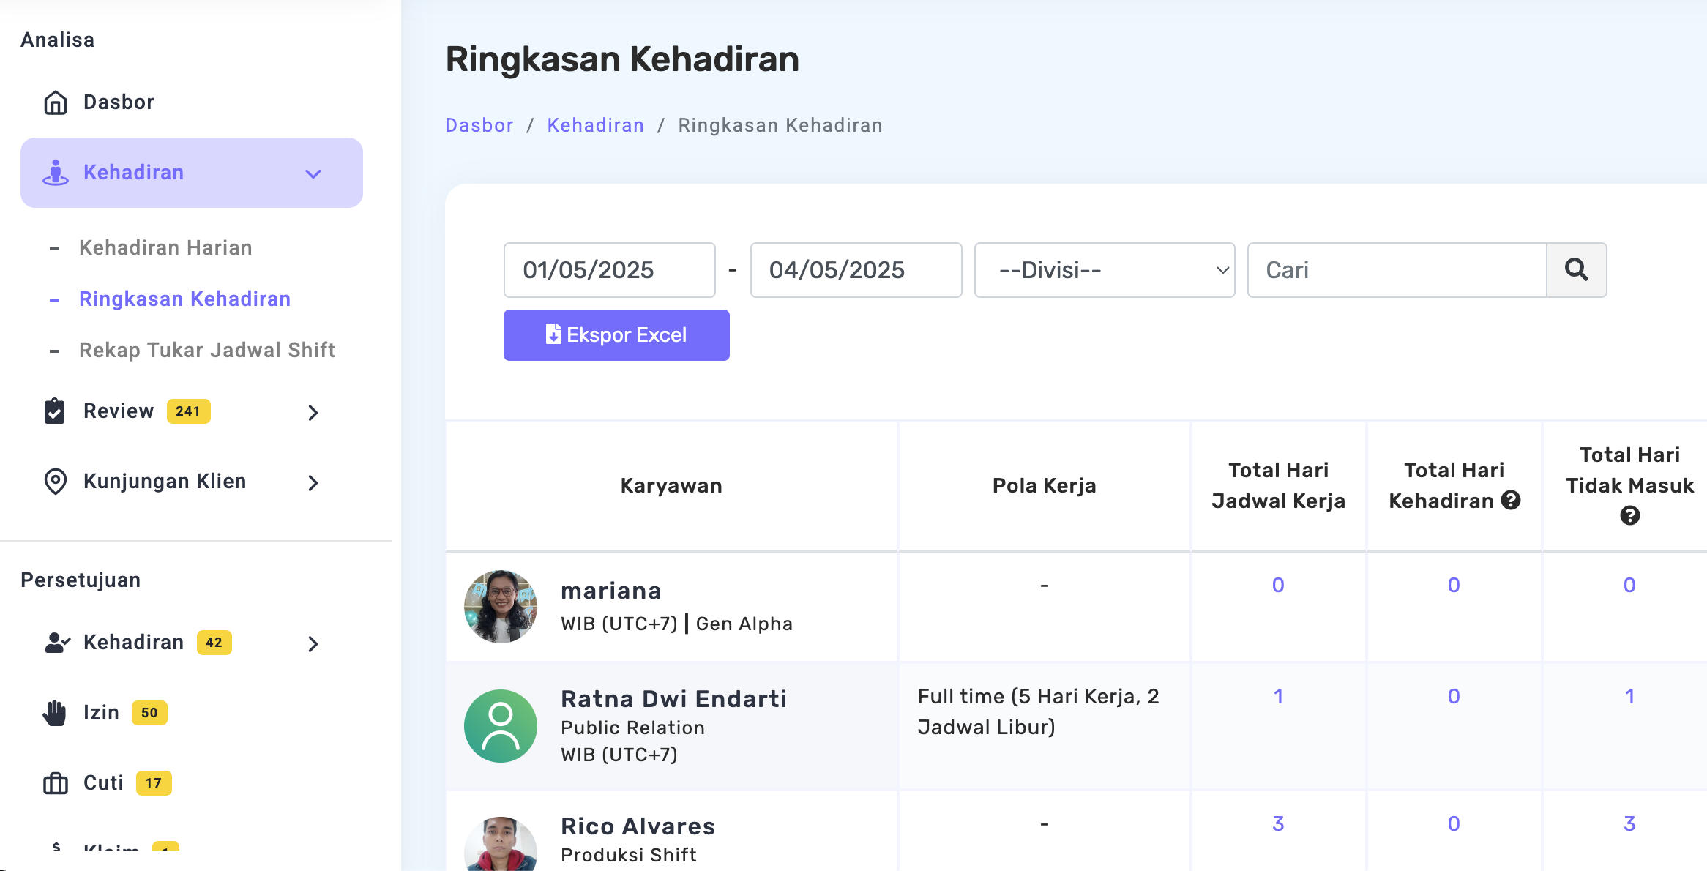Open Kehadiran Harian submenu item

click(x=165, y=248)
